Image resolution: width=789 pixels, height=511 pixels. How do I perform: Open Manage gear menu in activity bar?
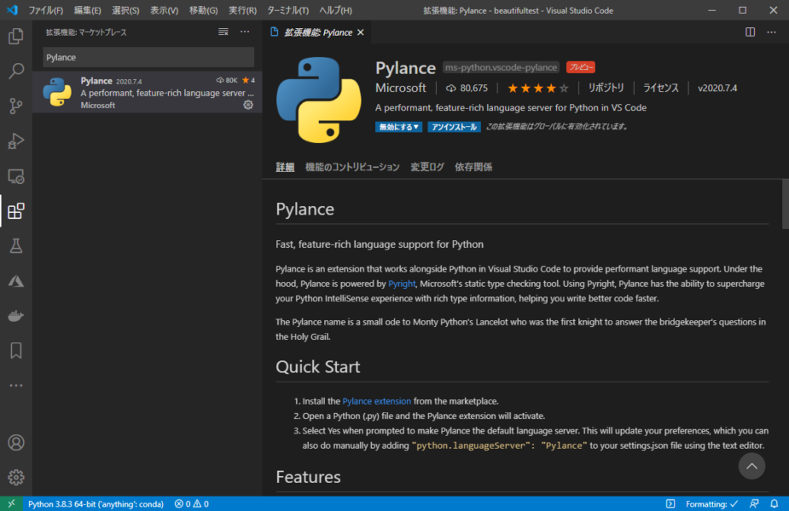(15, 478)
